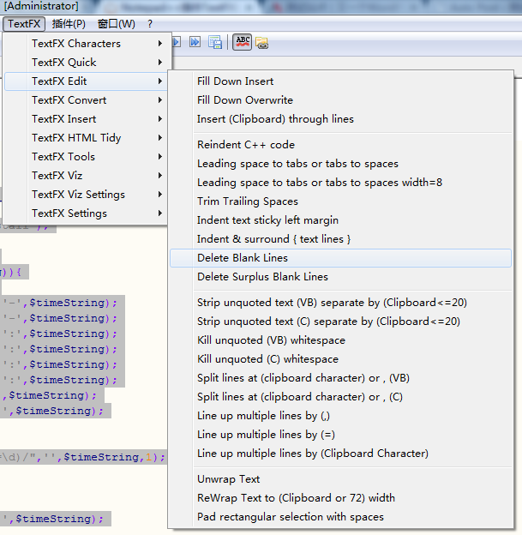Select the Leading space width=8 option

pyautogui.click(x=340, y=183)
